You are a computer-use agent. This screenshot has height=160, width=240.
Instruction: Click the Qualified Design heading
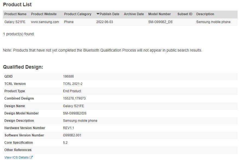23,67
